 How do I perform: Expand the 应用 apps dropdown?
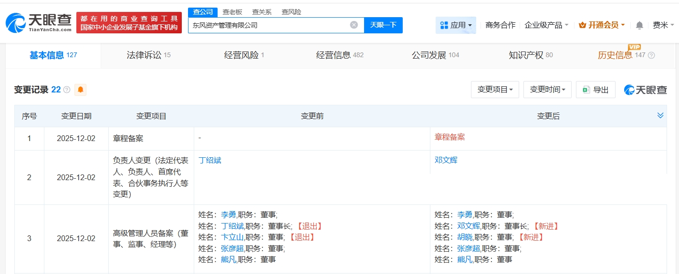click(x=456, y=25)
